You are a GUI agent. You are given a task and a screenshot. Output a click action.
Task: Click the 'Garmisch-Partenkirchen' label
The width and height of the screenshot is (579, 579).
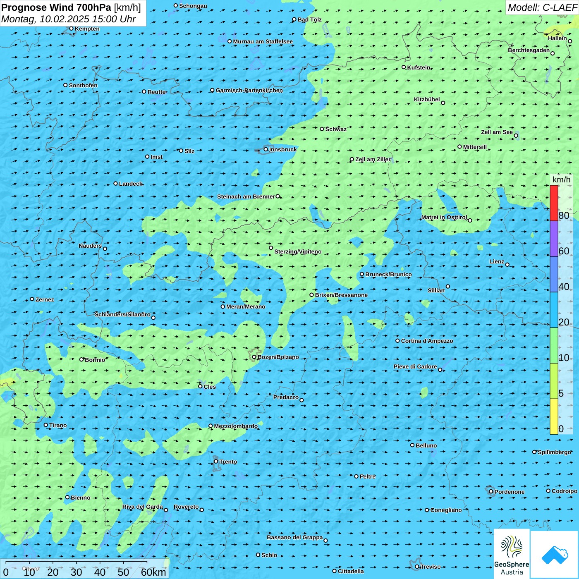coord(249,90)
